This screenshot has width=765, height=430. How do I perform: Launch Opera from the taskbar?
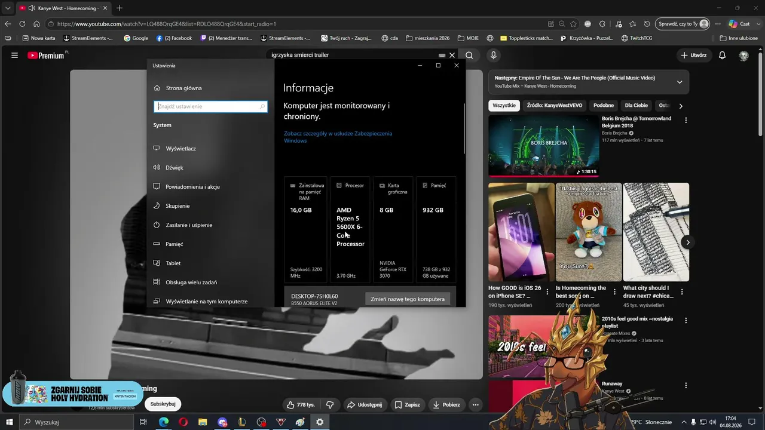pyautogui.click(x=183, y=422)
